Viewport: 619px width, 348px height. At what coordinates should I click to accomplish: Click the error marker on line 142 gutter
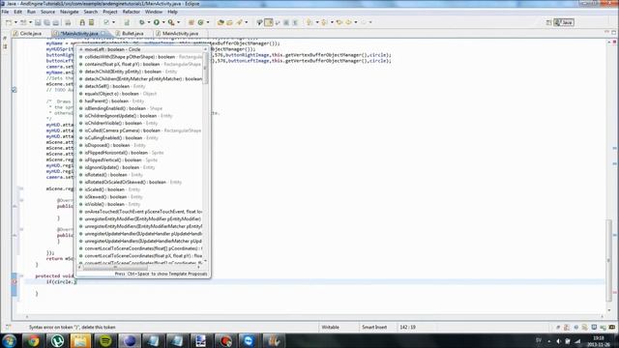(15, 282)
